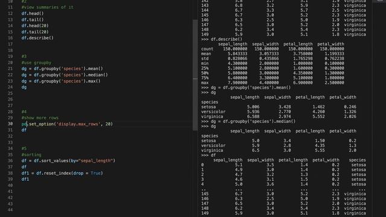Click the 'count' row in describe output

click(x=273, y=49)
